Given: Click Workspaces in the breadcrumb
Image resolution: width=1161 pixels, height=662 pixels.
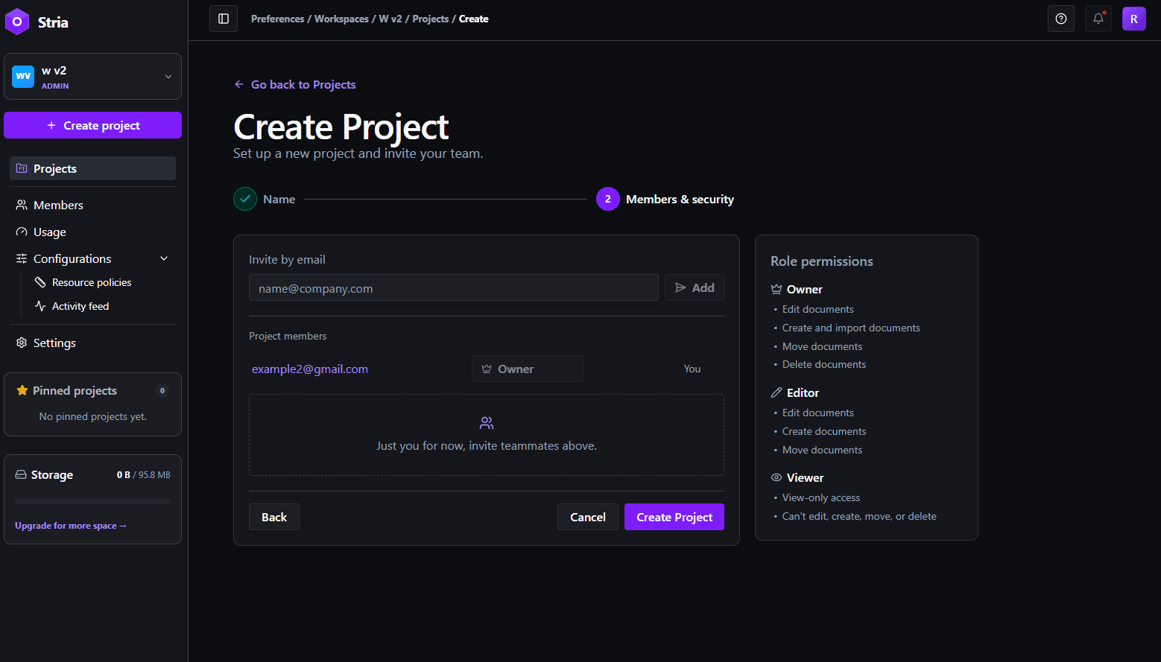Looking at the screenshot, I should coord(341,19).
